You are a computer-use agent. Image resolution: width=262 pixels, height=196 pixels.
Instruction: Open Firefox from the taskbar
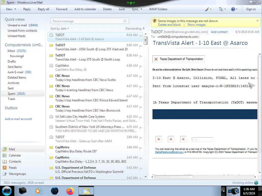pyautogui.click(x=70, y=191)
